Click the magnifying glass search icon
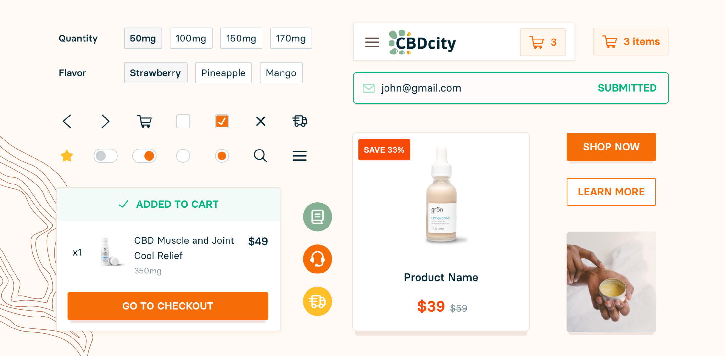Viewport: 725px width, 356px height. (x=261, y=156)
